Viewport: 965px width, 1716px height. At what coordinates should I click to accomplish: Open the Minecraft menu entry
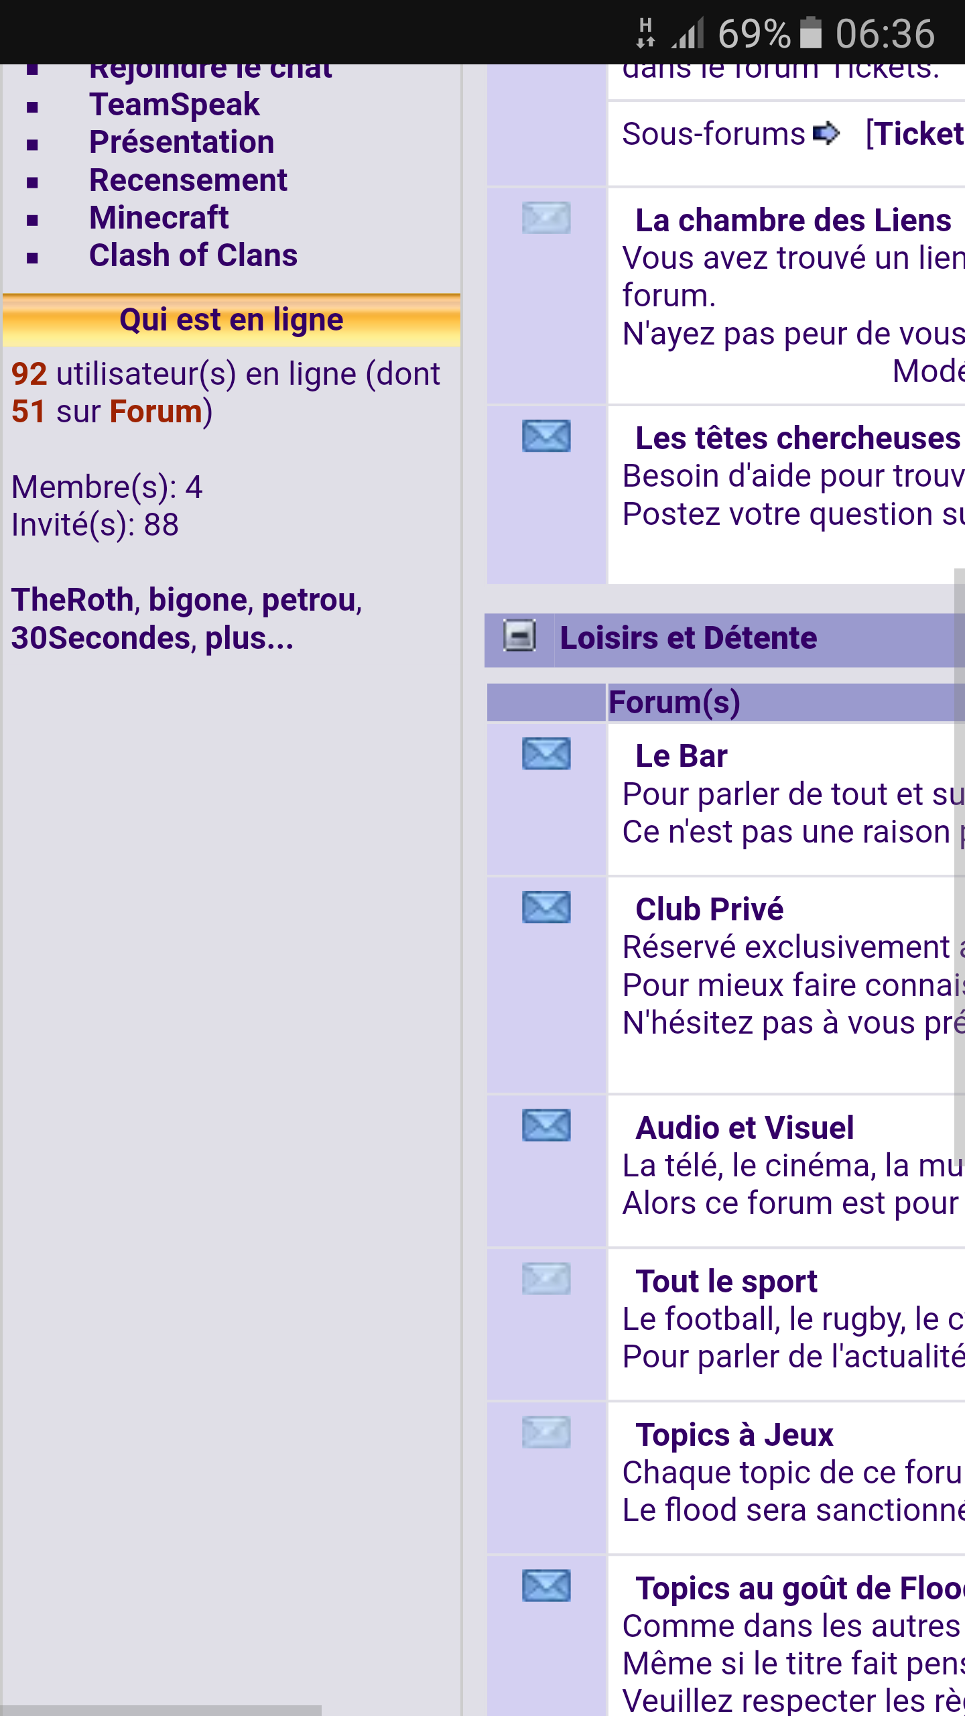tap(159, 218)
